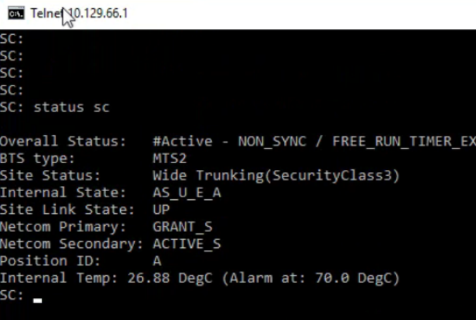Click the 'Netcom Primary:' label
This screenshot has width=476, height=320.
click(x=63, y=226)
